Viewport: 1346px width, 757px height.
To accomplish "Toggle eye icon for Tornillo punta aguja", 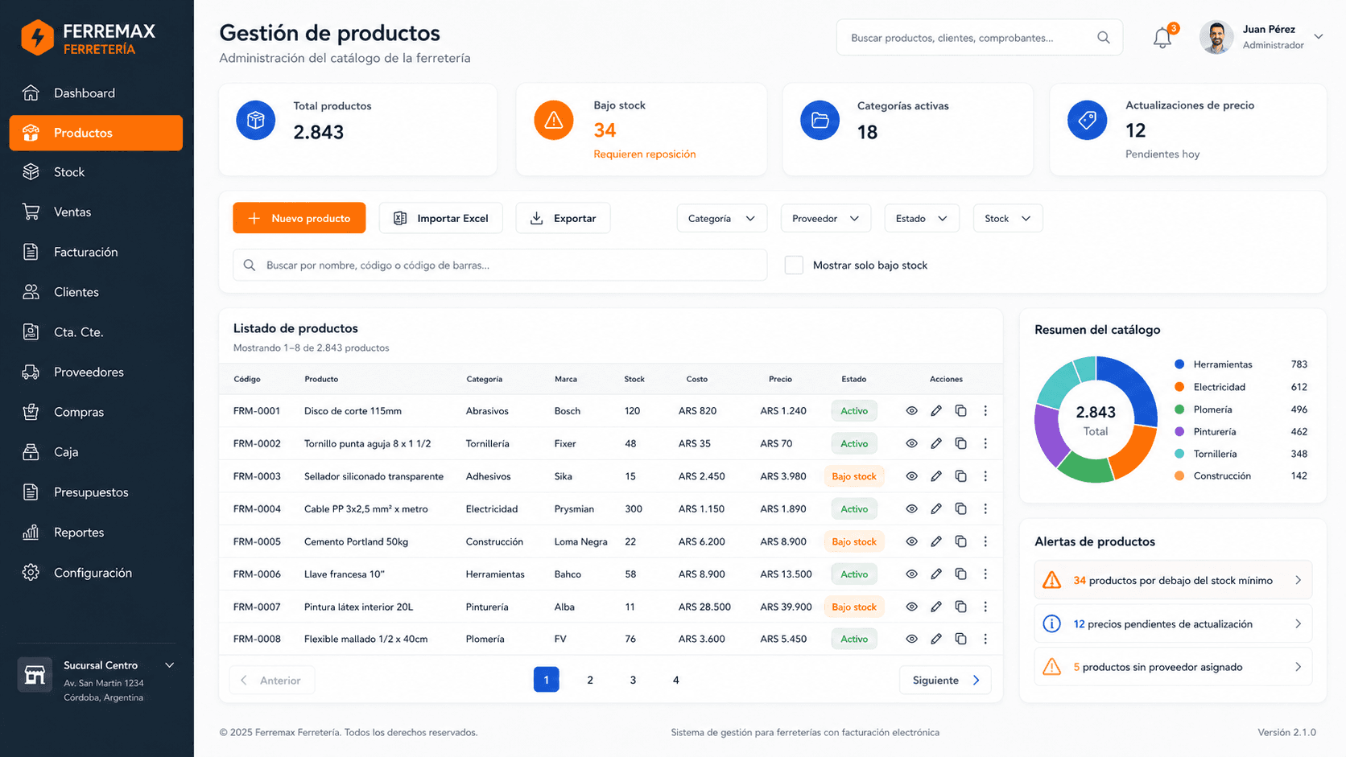I will [911, 443].
